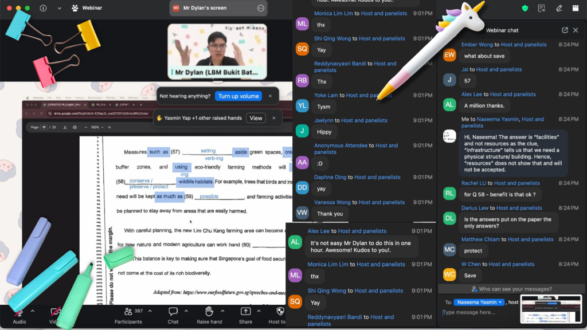Click Chrome's back arrow in the shared screen
587x330 pixels.
click(26, 113)
